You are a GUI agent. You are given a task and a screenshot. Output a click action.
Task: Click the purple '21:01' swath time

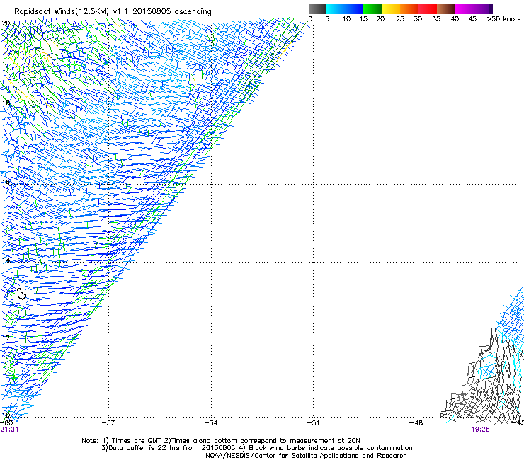9,430
